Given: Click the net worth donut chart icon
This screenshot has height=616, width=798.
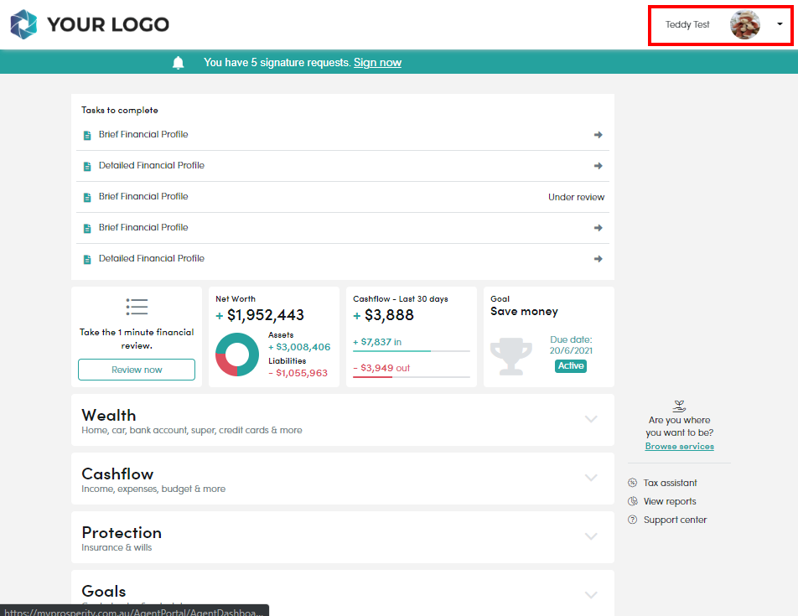Looking at the screenshot, I should coord(236,355).
